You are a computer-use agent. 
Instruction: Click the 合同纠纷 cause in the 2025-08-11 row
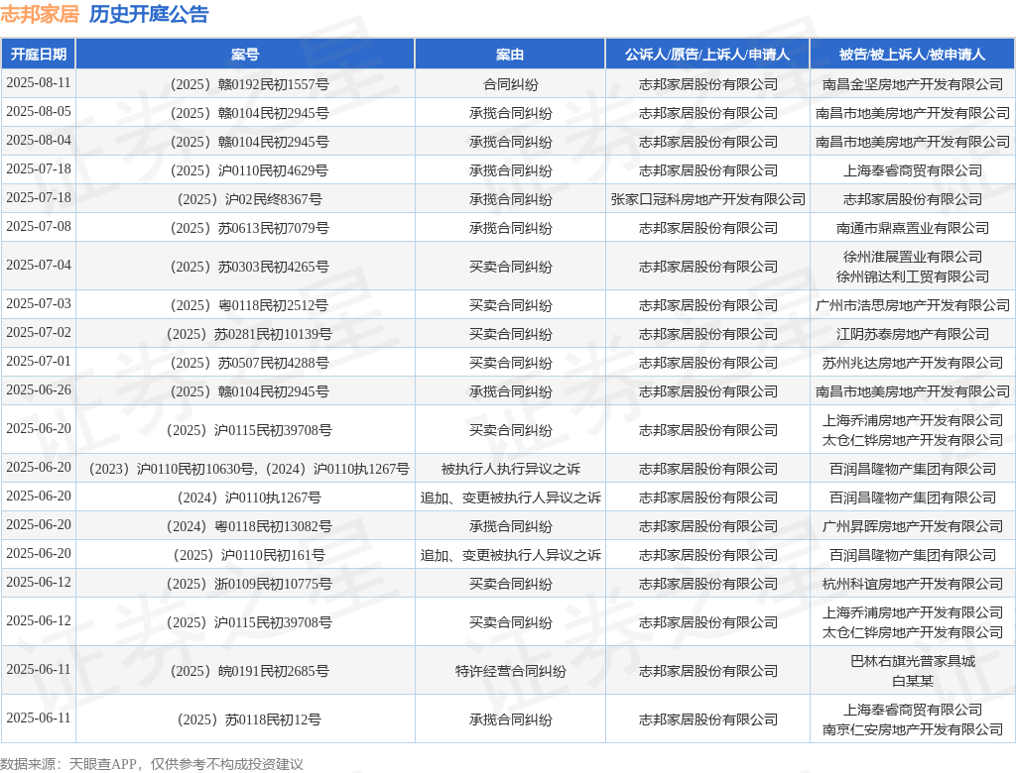(x=510, y=84)
